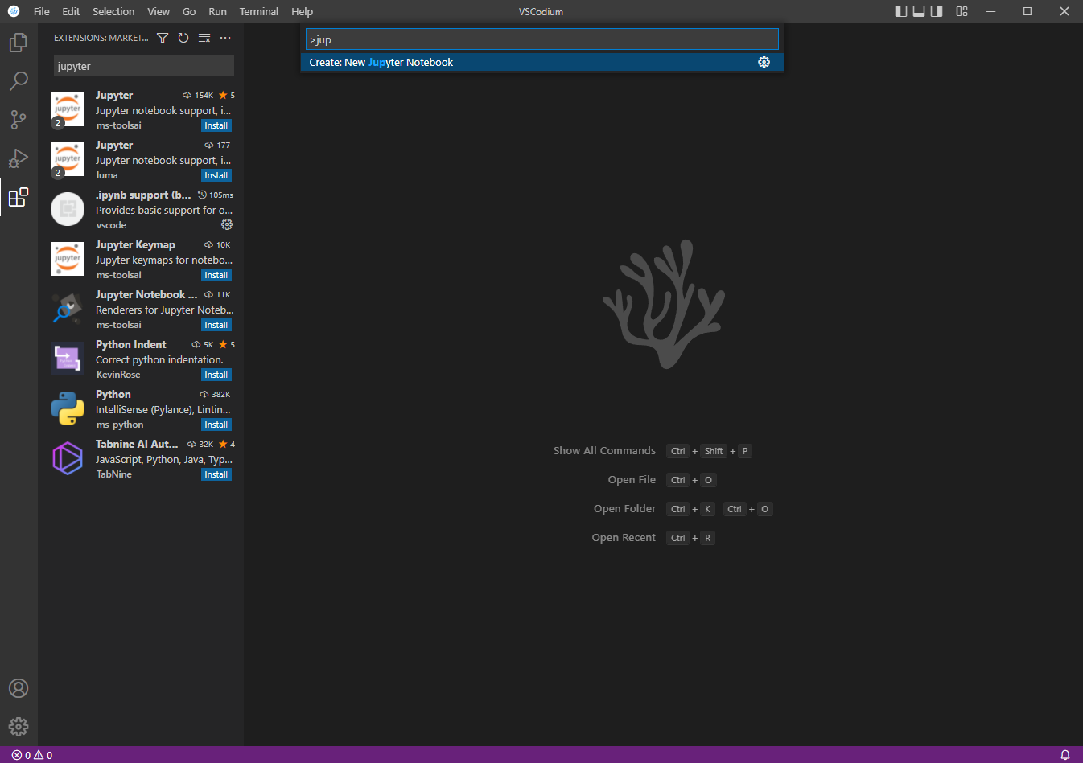Configure keybinding gear for Jupyter Notebook command

(764, 62)
